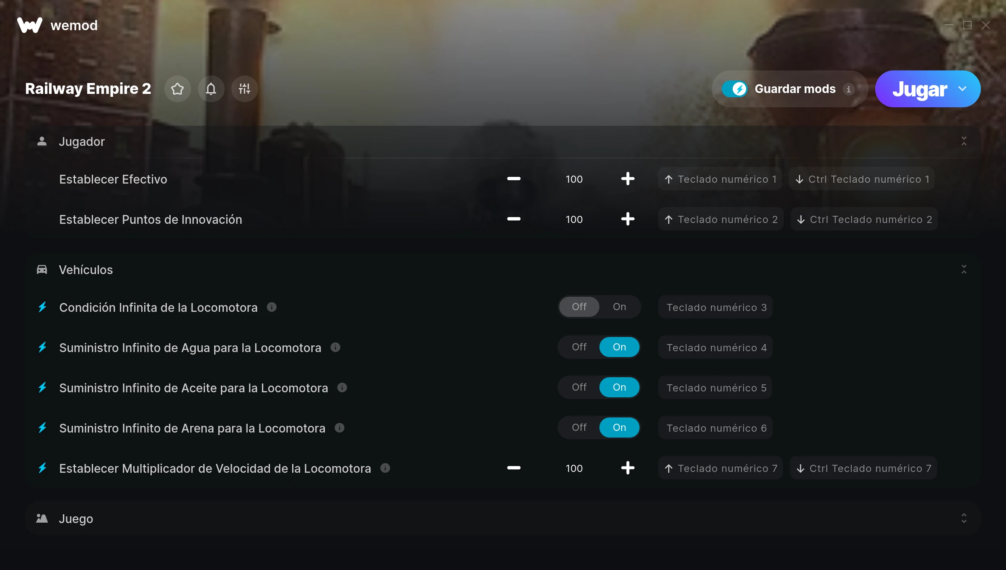Open the notifications bell icon

coord(211,89)
